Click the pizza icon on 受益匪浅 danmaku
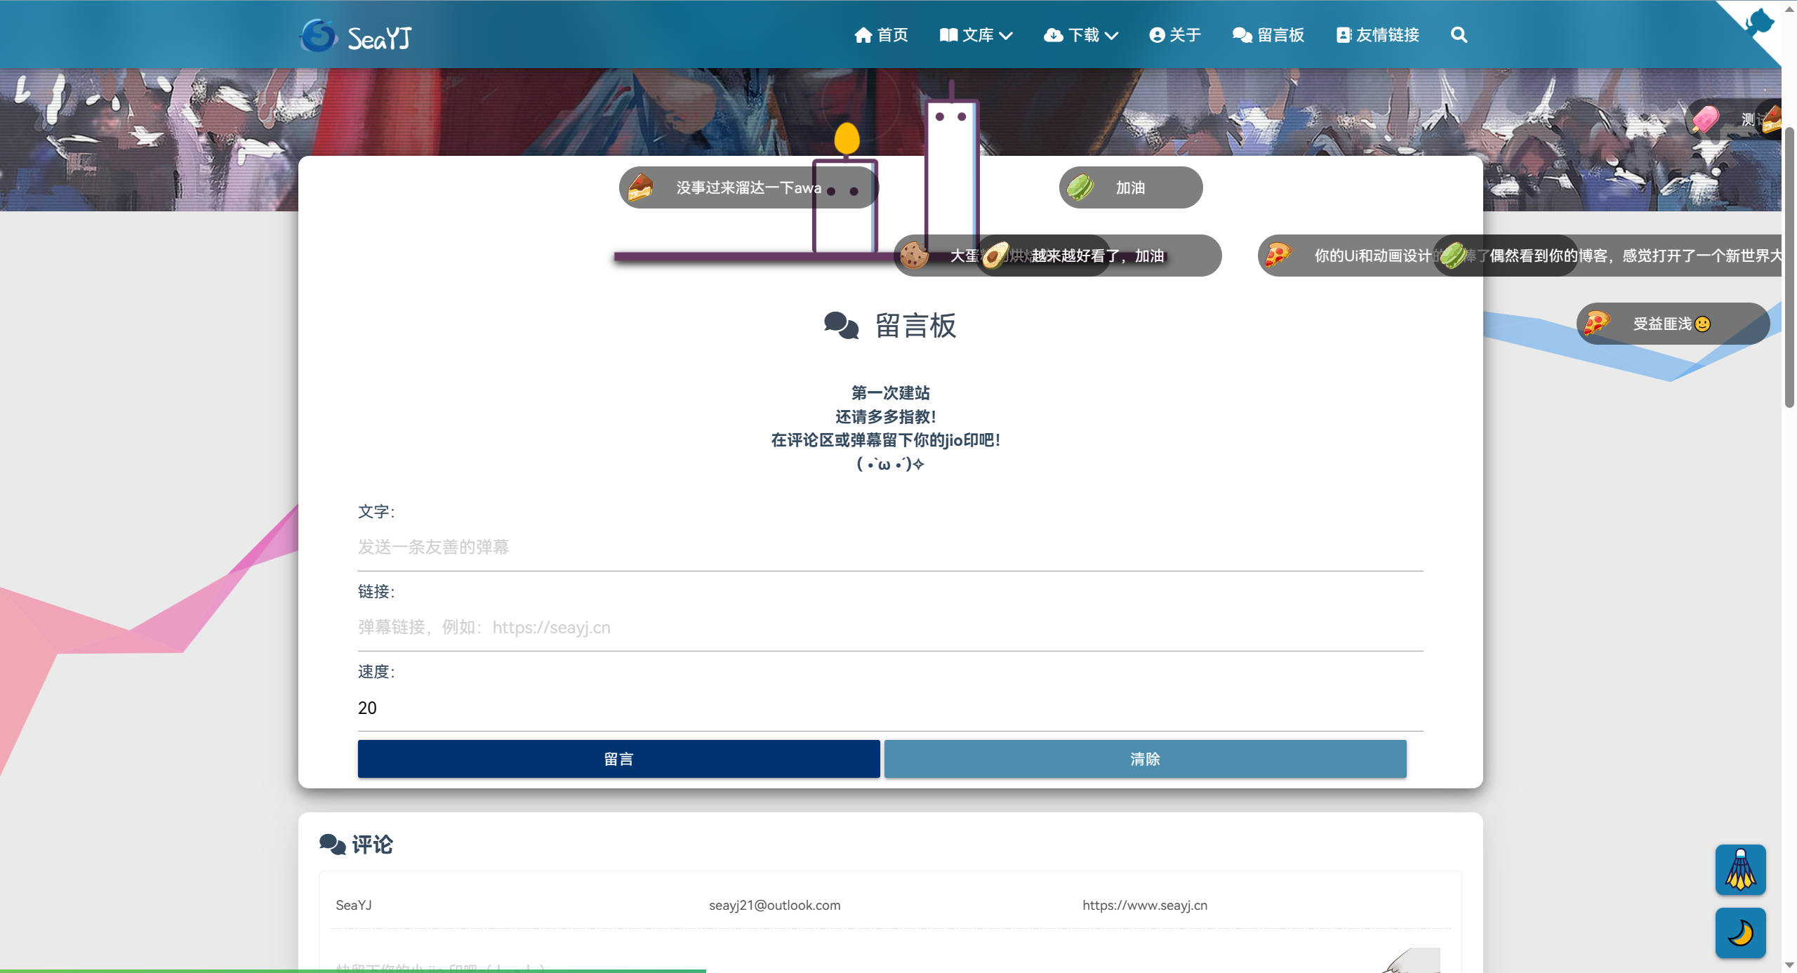Image resolution: width=1797 pixels, height=973 pixels. point(1597,324)
